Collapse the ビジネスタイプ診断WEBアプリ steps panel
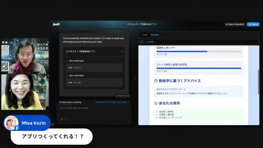263x148 pixels. coord(122,51)
